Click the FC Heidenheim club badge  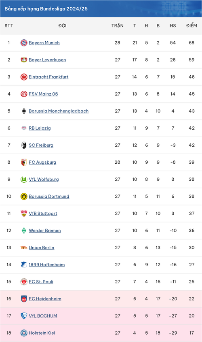pyautogui.click(x=24, y=299)
